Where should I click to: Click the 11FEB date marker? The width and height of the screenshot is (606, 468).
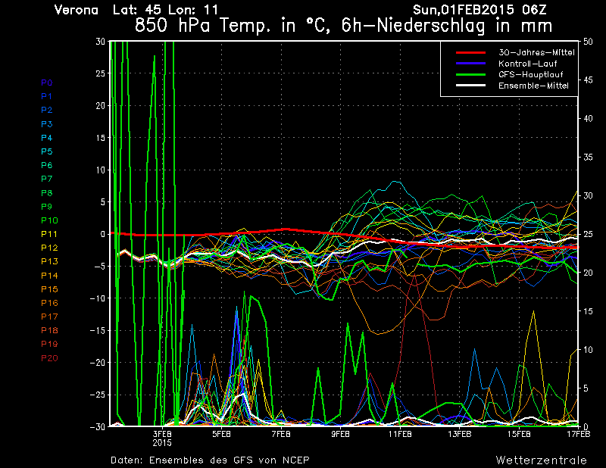pyautogui.click(x=400, y=435)
